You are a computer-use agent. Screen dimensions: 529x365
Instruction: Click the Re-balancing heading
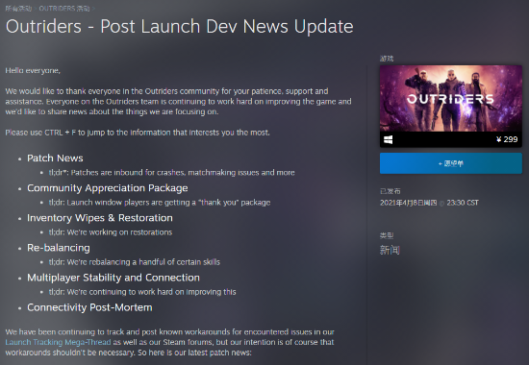click(x=59, y=248)
